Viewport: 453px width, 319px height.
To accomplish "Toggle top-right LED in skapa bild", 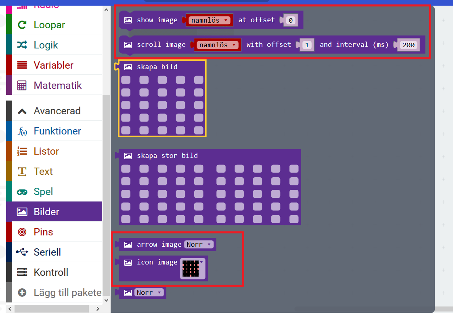I will pyautogui.click(x=199, y=80).
